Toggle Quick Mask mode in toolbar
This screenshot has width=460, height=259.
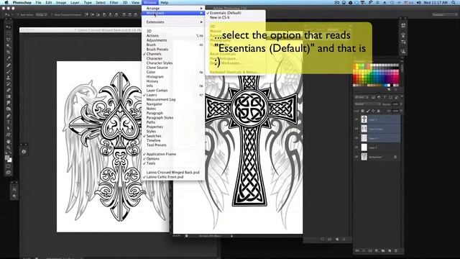click(x=9, y=166)
